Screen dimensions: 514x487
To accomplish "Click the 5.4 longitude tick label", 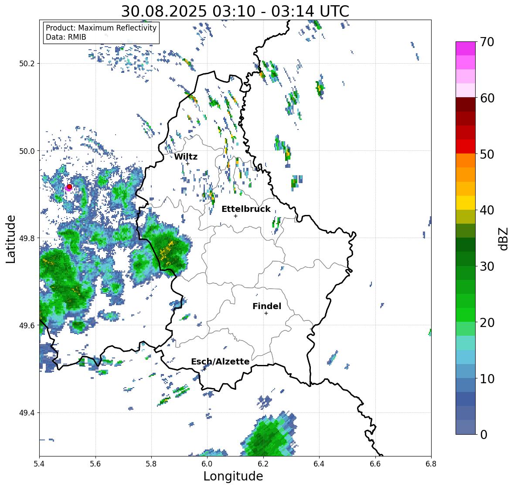I will click(39, 464).
